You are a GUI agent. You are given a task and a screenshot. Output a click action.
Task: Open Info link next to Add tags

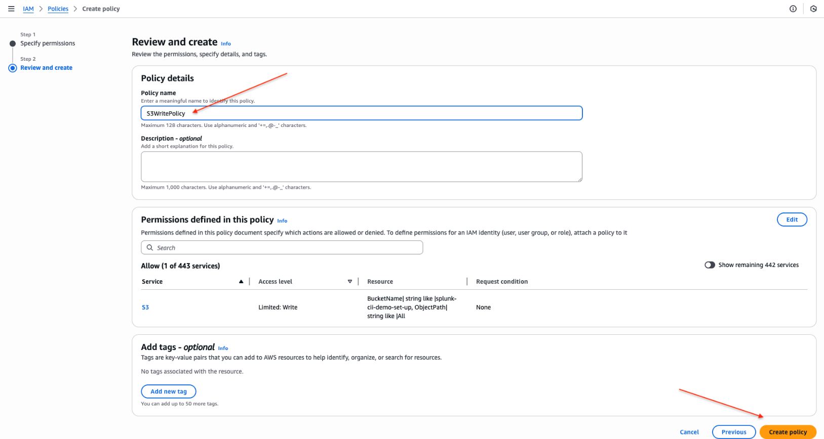(223, 348)
